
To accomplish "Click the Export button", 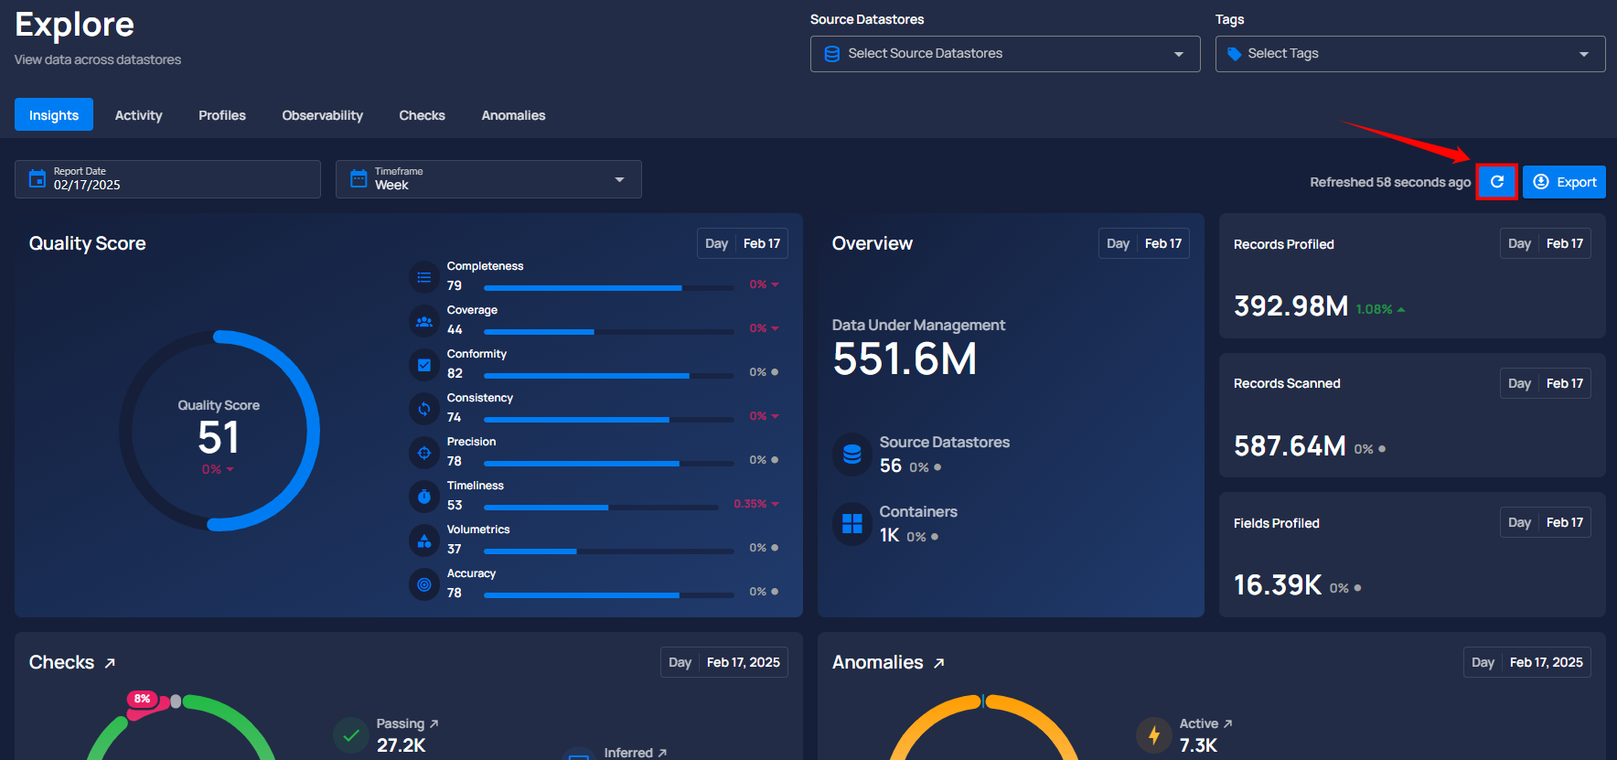I will tap(1564, 182).
